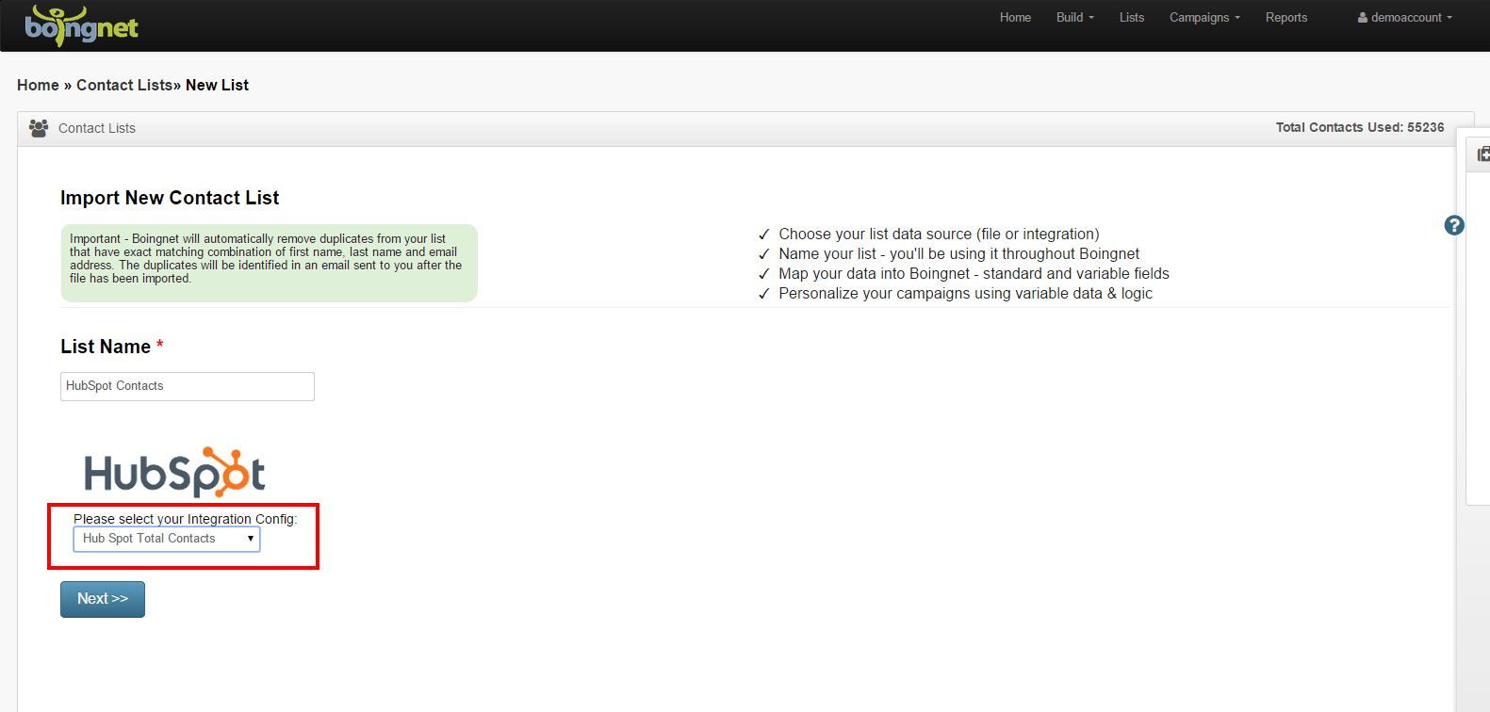1490x712 pixels.
Task: Click the Total Contacts Used: 55236 text
Action: 1360,127
